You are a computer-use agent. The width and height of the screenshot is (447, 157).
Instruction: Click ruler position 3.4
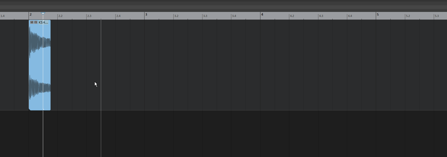click(x=234, y=16)
